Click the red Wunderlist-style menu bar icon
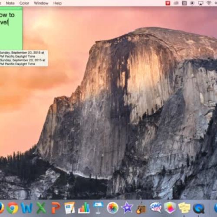The width and height of the screenshot is (217, 217). (x=168, y=3)
